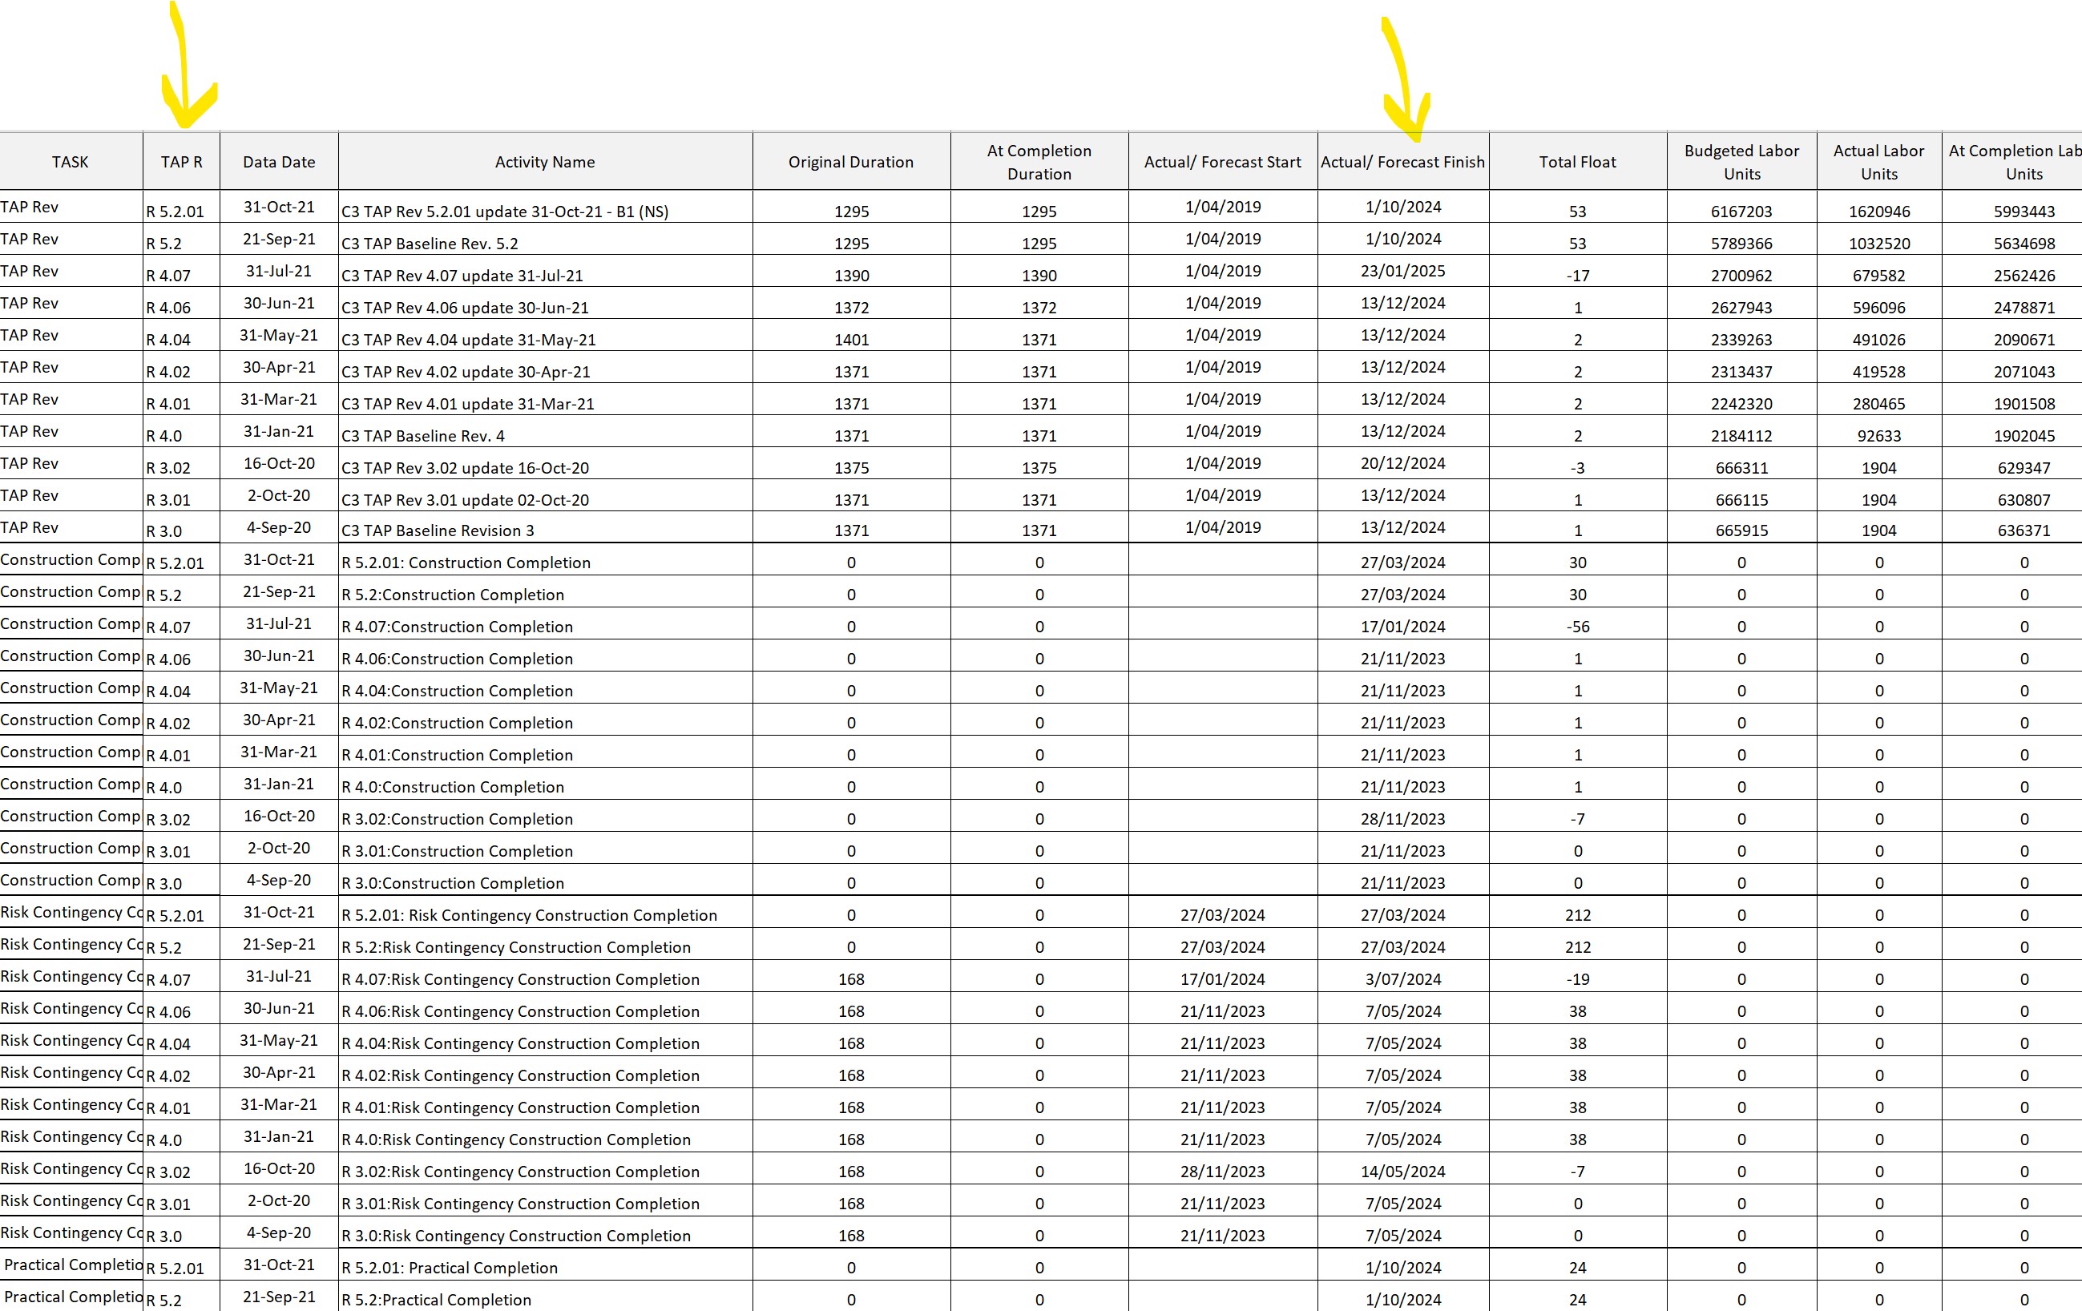Select the Actual/ Forecast Start header
This screenshot has height=1311, width=2082.
[1223, 162]
